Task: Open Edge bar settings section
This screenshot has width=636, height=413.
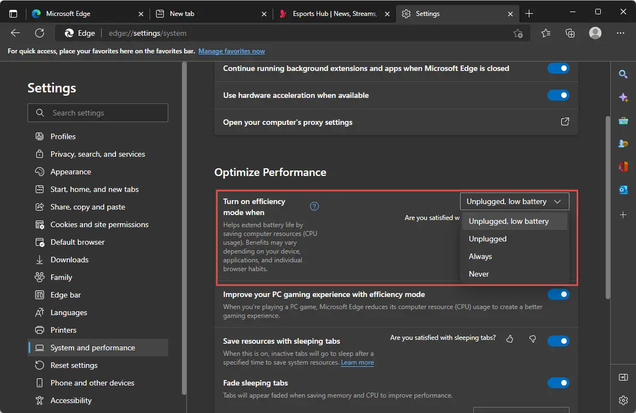Action: pyautogui.click(x=98, y=295)
